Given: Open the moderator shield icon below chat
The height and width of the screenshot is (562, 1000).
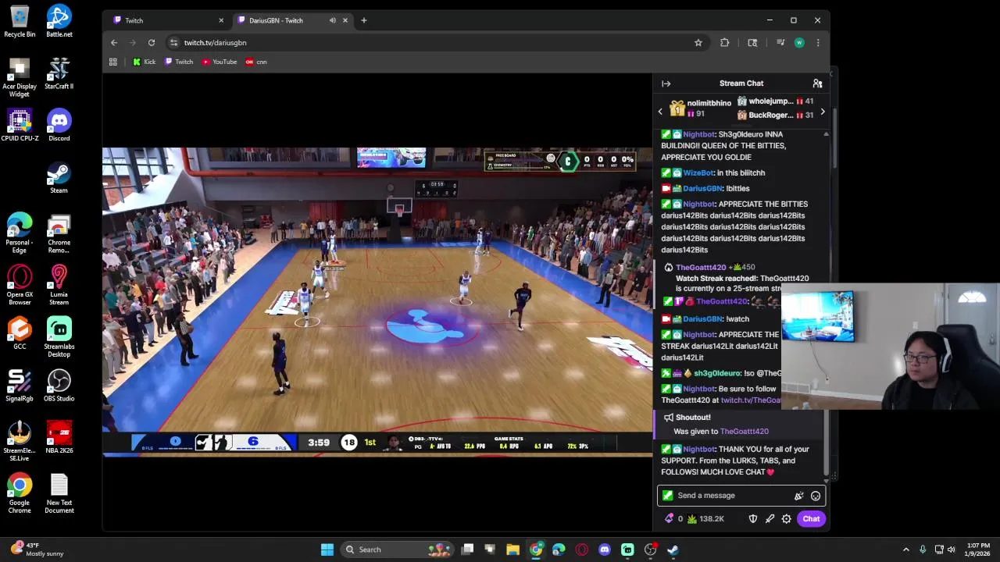Looking at the screenshot, I should 752,519.
